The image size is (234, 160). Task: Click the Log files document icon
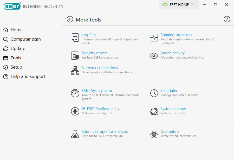pos(75,38)
